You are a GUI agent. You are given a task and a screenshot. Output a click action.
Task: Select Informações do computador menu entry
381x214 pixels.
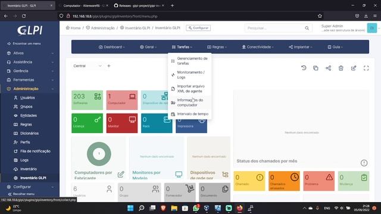189,102
